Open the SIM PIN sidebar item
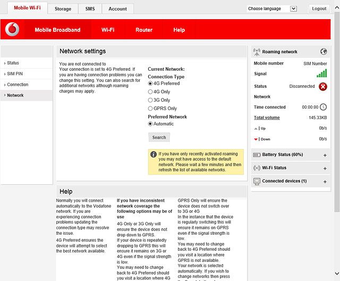Image resolution: width=340 pixels, height=281 pixels. pos(27,74)
